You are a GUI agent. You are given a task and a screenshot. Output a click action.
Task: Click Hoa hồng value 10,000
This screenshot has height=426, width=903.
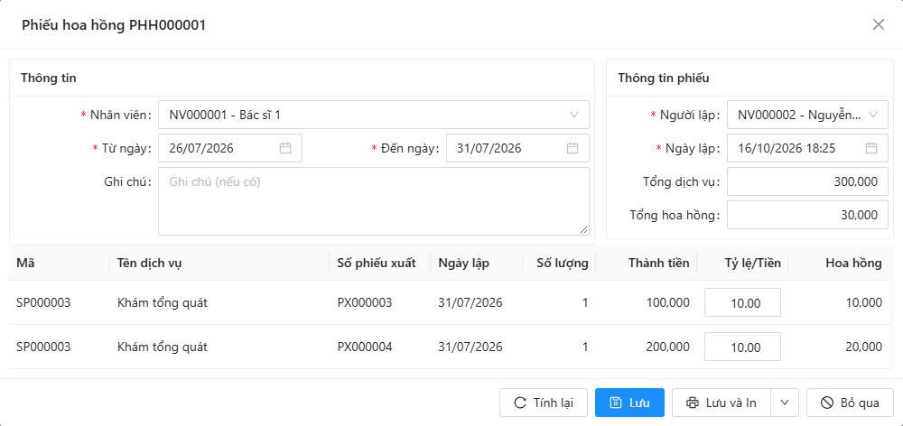click(x=864, y=302)
